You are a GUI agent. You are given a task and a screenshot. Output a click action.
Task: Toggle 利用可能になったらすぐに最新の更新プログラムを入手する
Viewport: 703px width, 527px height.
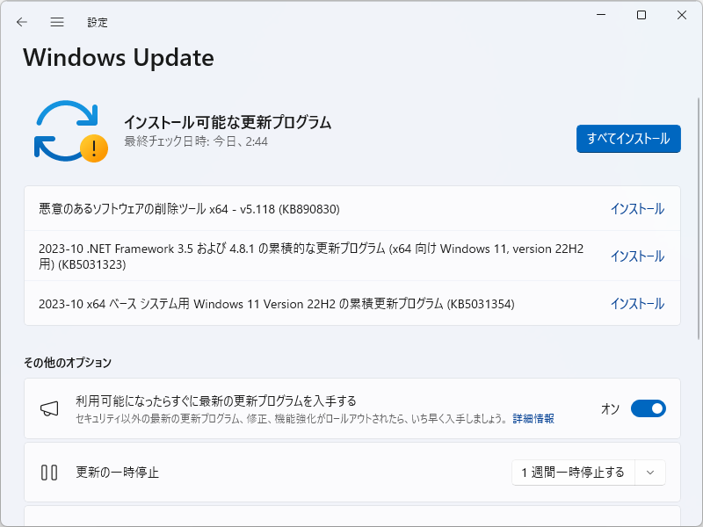[649, 408]
